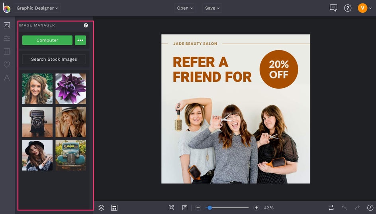Select the purple succulent thumbnail
Viewport: 376px width, 214px height.
point(70,89)
